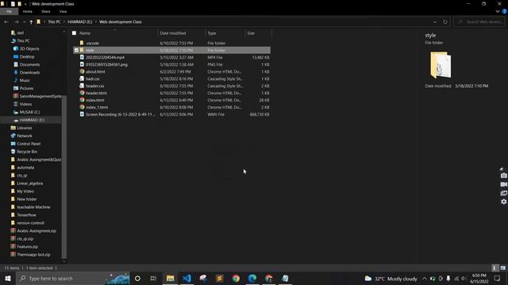508x285 pixels.
Task: Switch to Large icons view button
Action: [502, 268]
